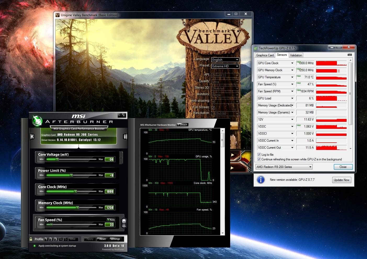Click the Core Clock slider handle
This screenshot has height=259, width=367.
(x=75, y=191)
